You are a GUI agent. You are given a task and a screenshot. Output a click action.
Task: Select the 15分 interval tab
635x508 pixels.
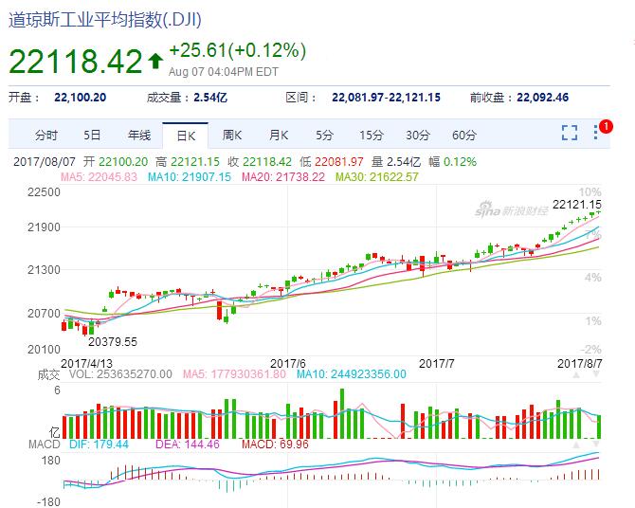click(372, 135)
